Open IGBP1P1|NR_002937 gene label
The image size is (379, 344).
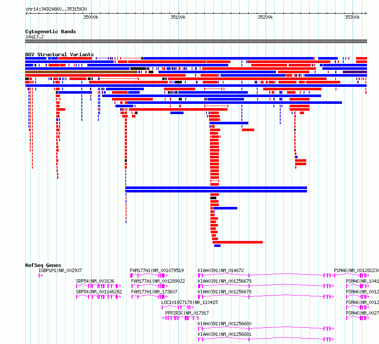pyautogui.click(x=60, y=270)
